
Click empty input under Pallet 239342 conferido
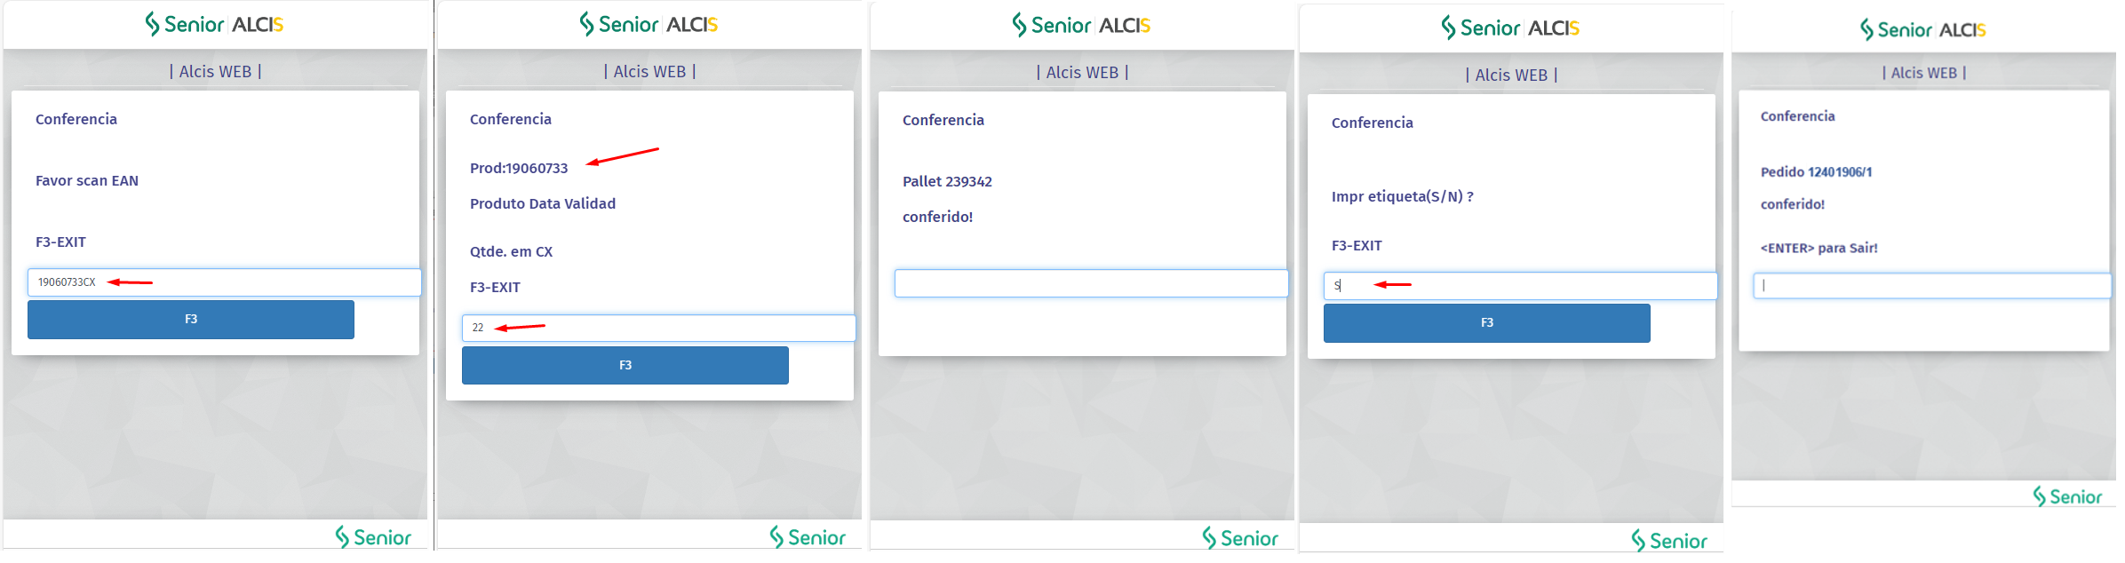(1091, 283)
